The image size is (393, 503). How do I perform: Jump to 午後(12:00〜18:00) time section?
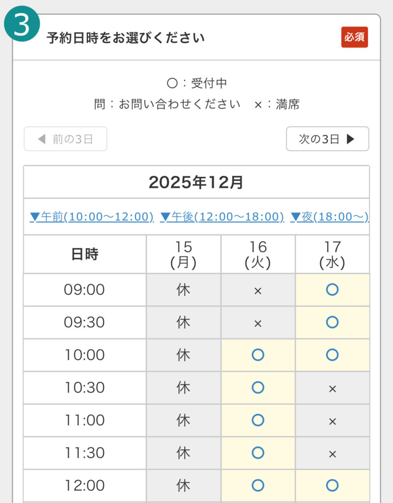click(222, 217)
